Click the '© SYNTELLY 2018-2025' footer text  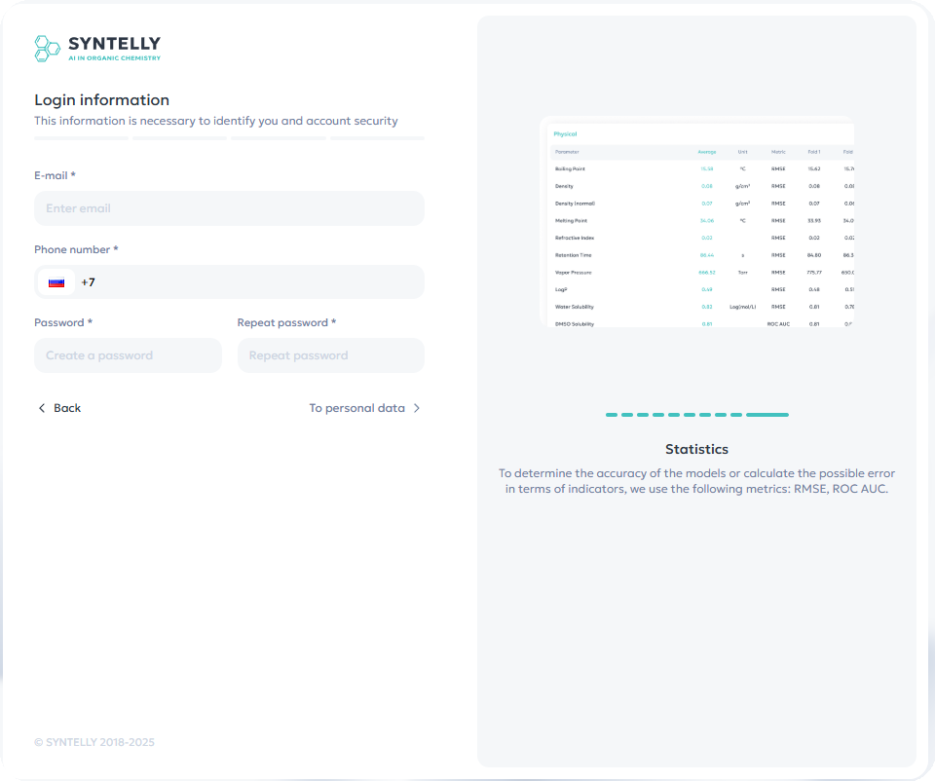pyautogui.click(x=94, y=742)
